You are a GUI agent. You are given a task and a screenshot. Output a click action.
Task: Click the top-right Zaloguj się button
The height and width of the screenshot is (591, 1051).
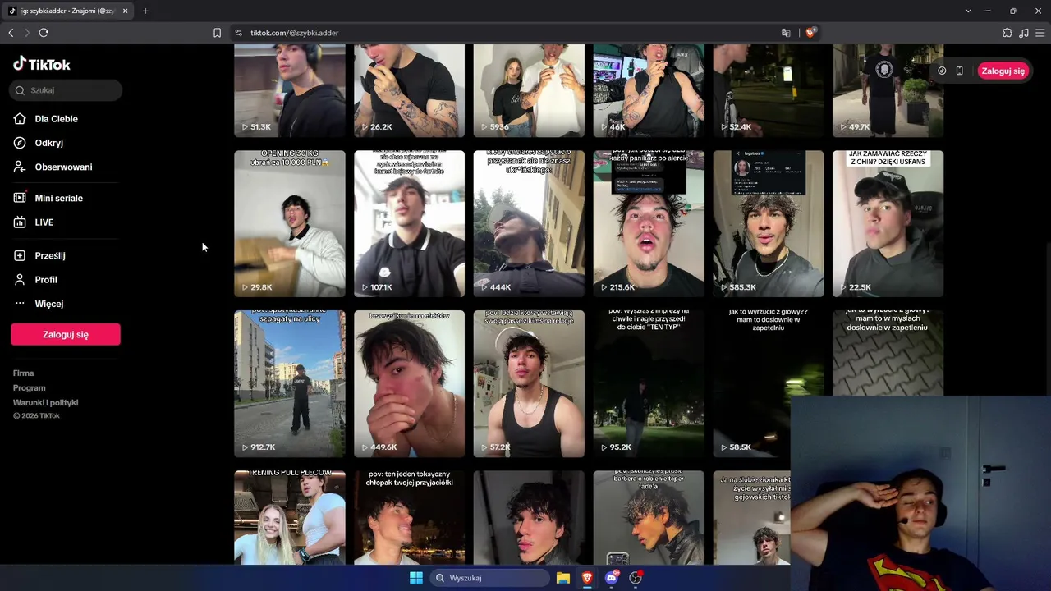[1003, 71]
